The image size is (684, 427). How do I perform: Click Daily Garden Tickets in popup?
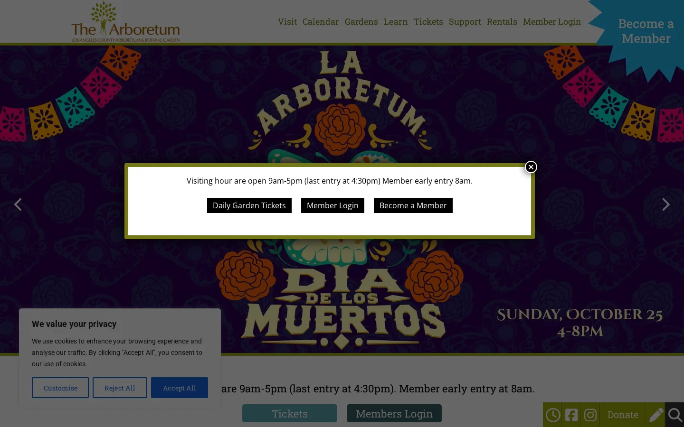click(249, 205)
